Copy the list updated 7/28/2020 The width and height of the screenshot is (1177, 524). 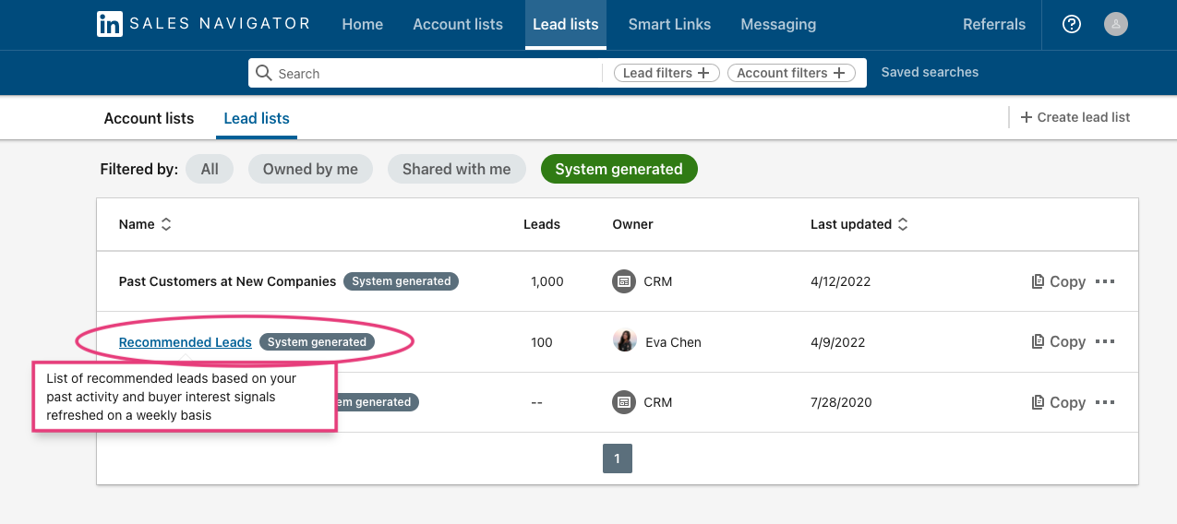tap(1058, 402)
